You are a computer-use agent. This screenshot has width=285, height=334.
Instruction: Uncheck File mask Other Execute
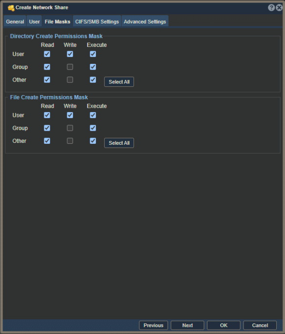coord(93,141)
